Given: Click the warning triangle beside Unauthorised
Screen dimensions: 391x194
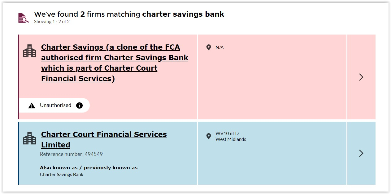Looking at the screenshot, I should coord(32,105).
